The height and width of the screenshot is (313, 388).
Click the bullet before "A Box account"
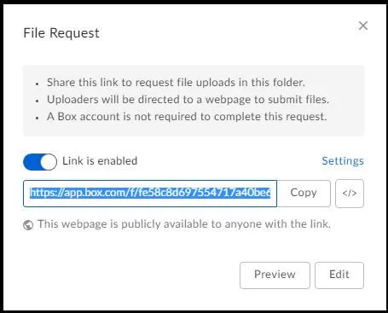[x=37, y=118]
